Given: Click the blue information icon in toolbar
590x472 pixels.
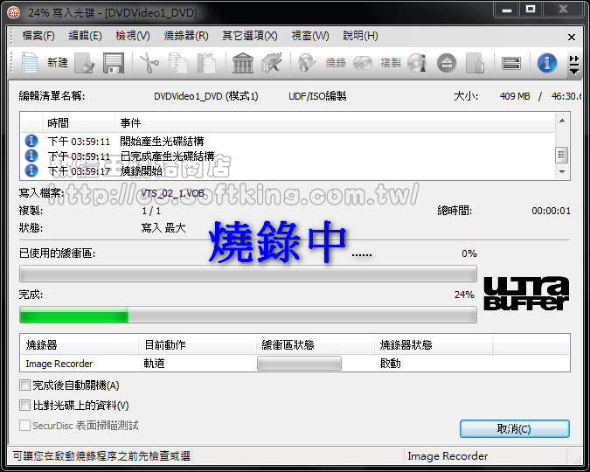Looking at the screenshot, I should pyautogui.click(x=547, y=63).
